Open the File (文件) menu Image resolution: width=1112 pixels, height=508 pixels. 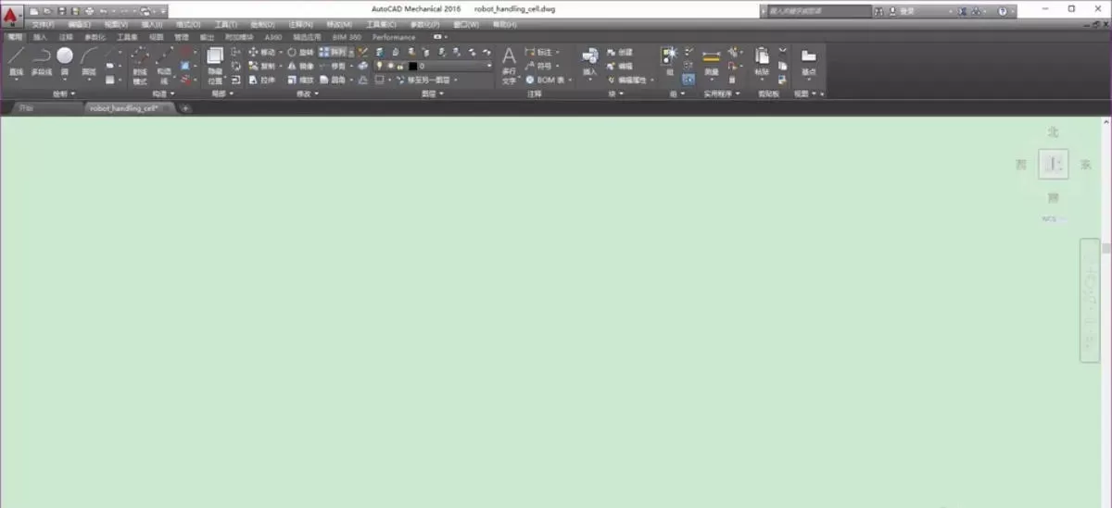pyautogui.click(x=43, y=24)
